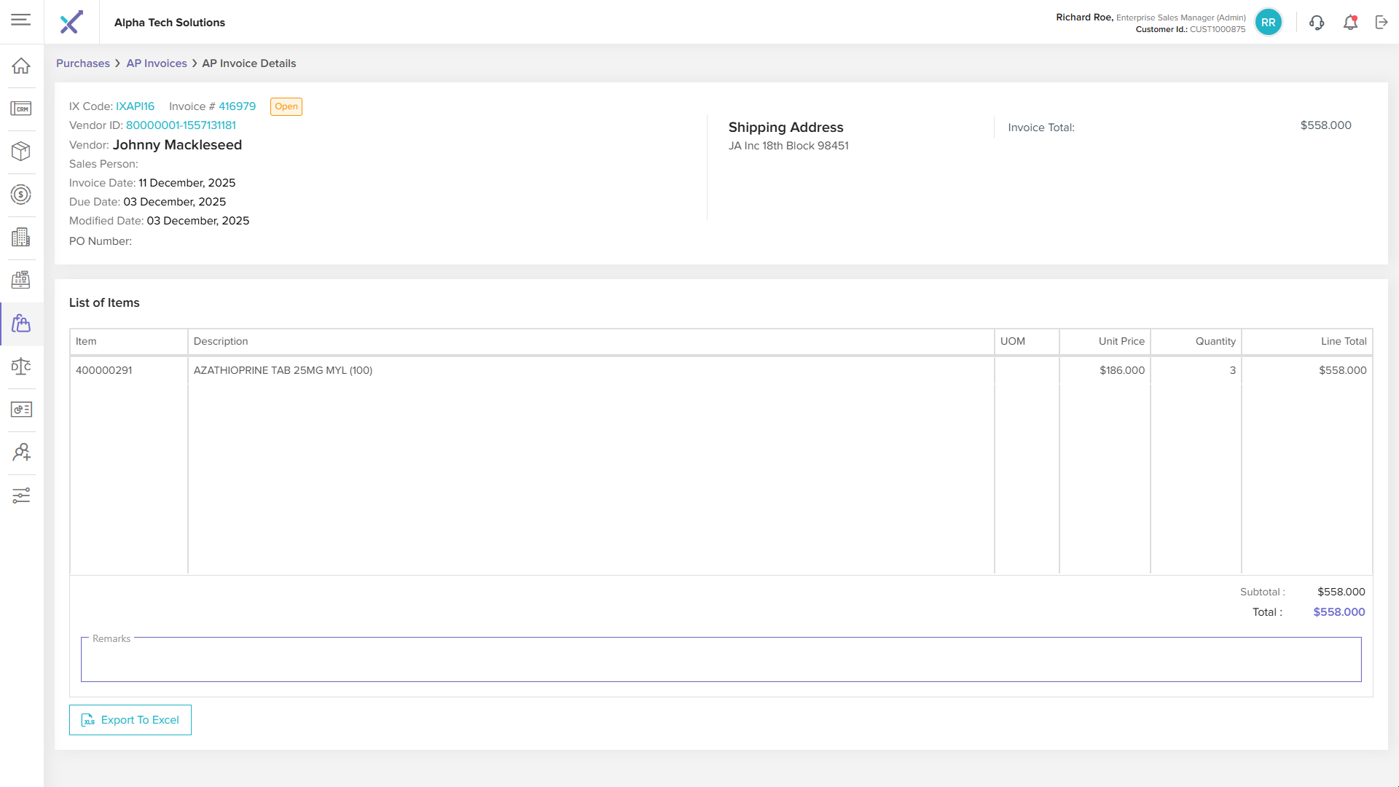Open Vendor ID 80000001-1557131181 link

[181, 125]
